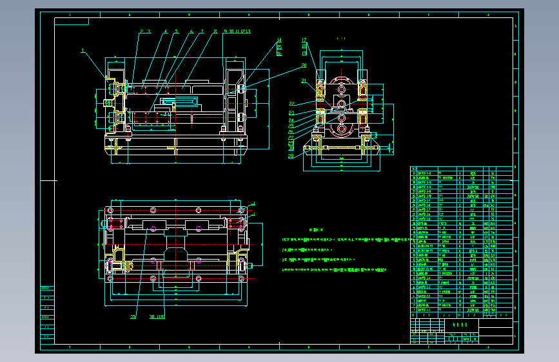
Task: Pick callout number 28 below the side view
Action: tap(291, 156)
